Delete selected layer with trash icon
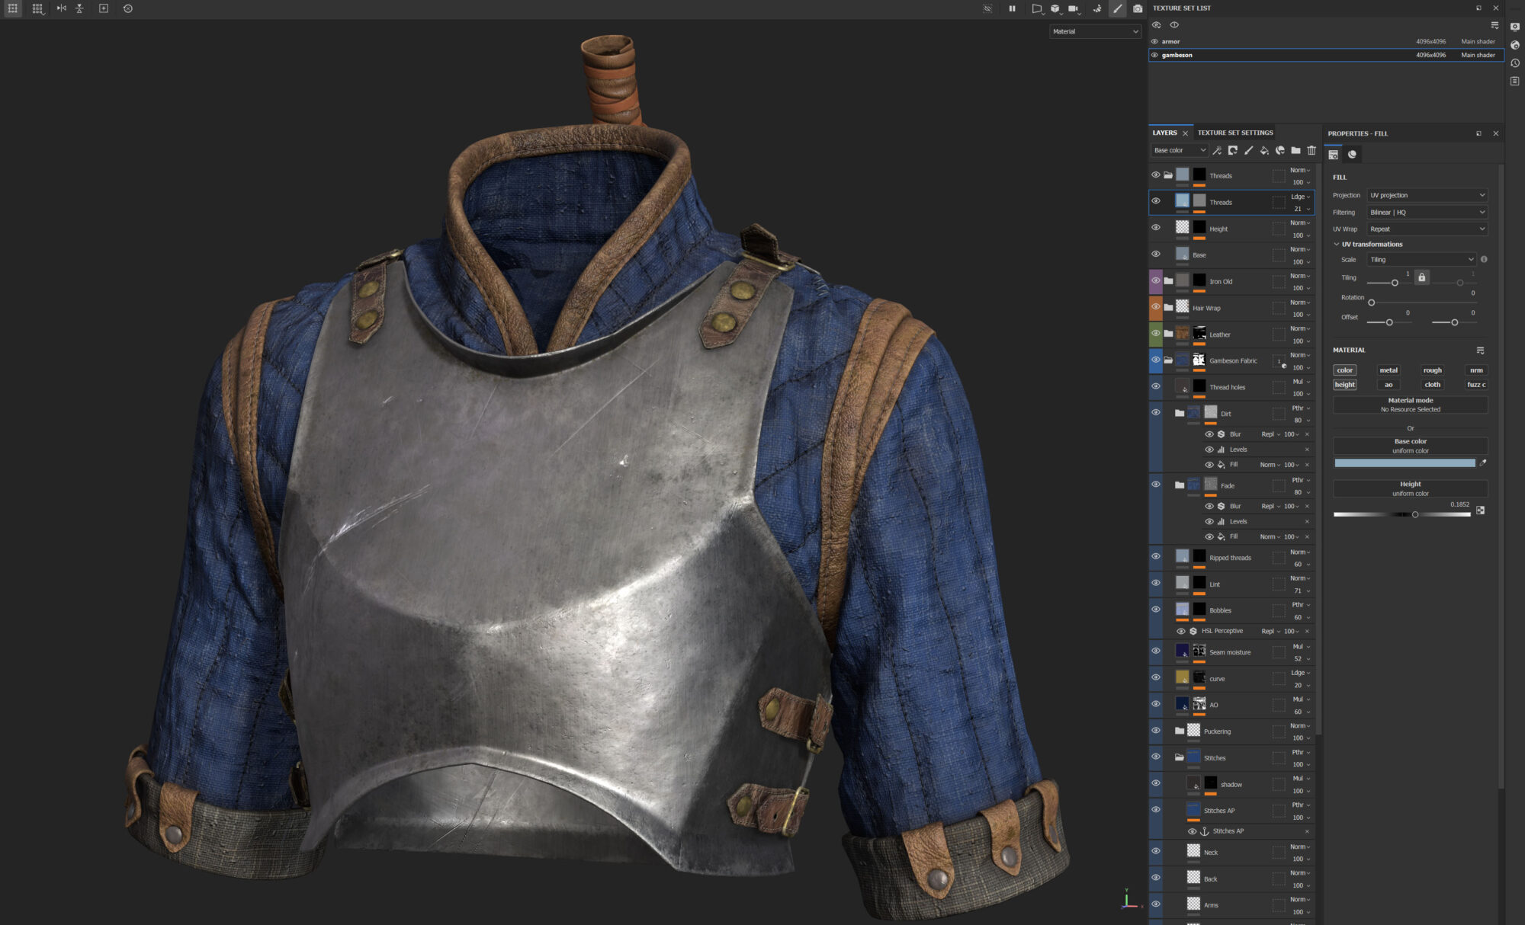The width and height of the screenshot is (1525, 925). (x=1311, y=150)
